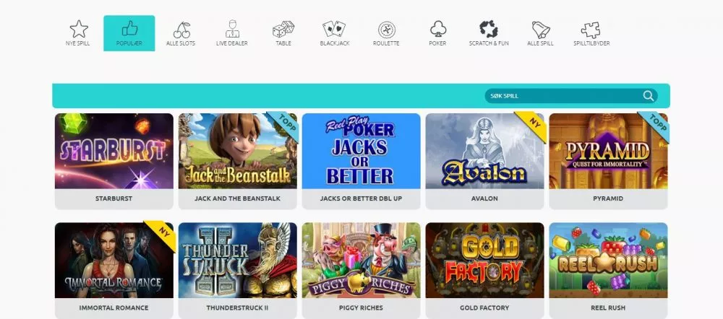Open the Jack and the Beanstalk game
Screen dimensions: 723x319
tap(237, 151)
